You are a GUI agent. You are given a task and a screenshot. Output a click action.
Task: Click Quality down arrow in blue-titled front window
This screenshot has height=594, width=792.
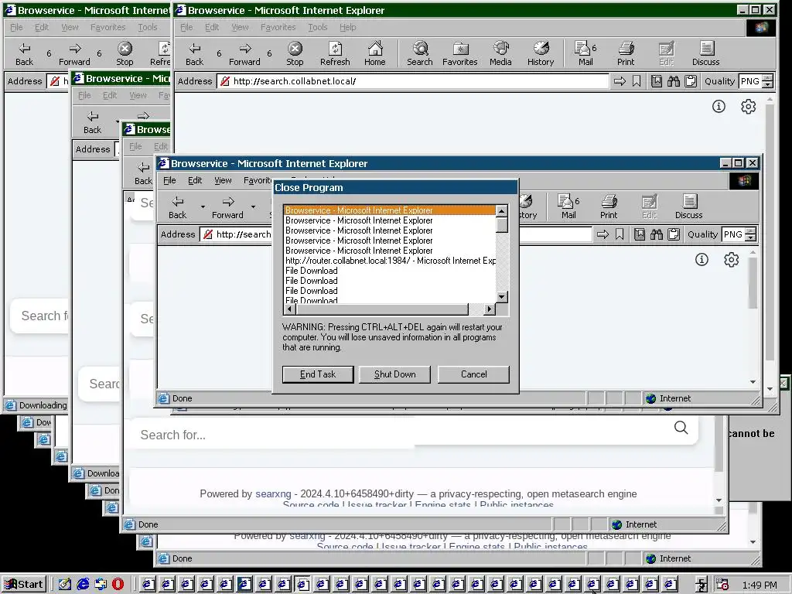pyautogui.click(x=750, y=238)
